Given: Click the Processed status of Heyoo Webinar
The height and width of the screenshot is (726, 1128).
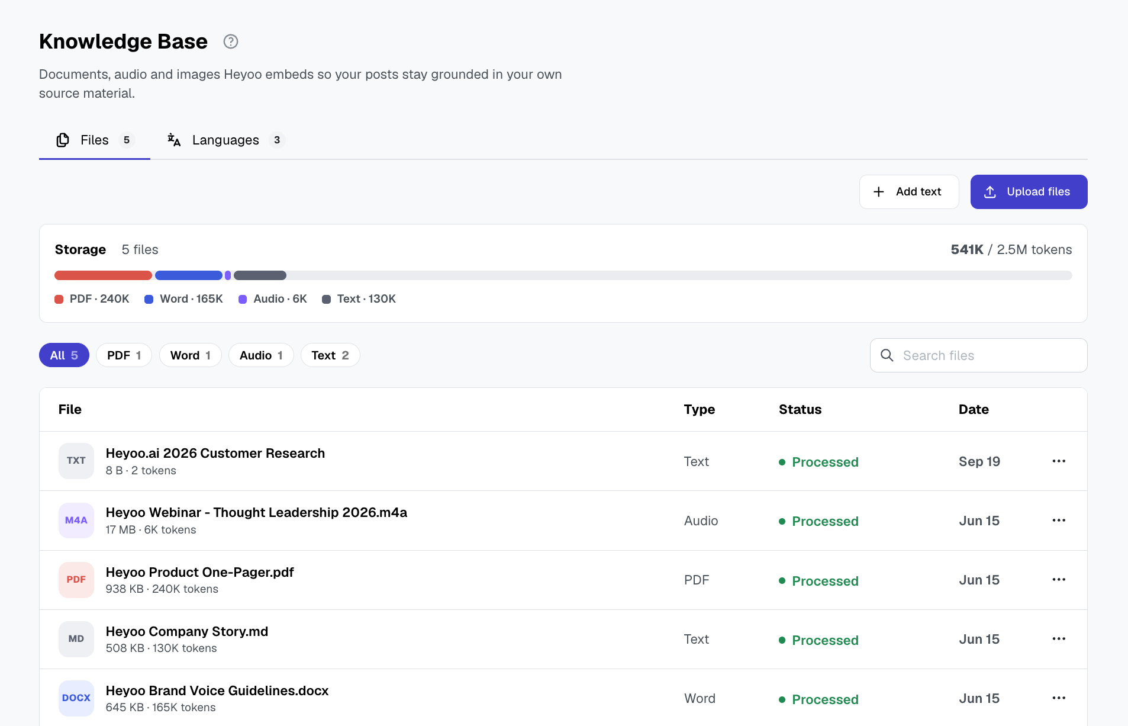Looking at the screenshot, I should (818, 521).
